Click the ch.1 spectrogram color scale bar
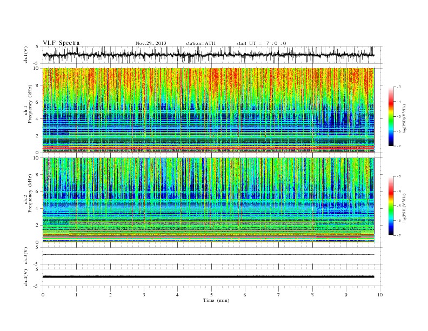 pyautogui.click(x=391, y=116)
